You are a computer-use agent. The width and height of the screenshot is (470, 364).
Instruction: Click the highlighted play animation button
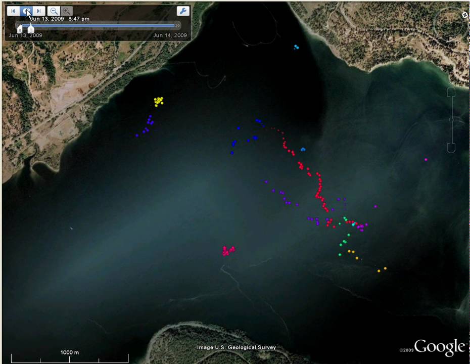(x=26, y=11)
